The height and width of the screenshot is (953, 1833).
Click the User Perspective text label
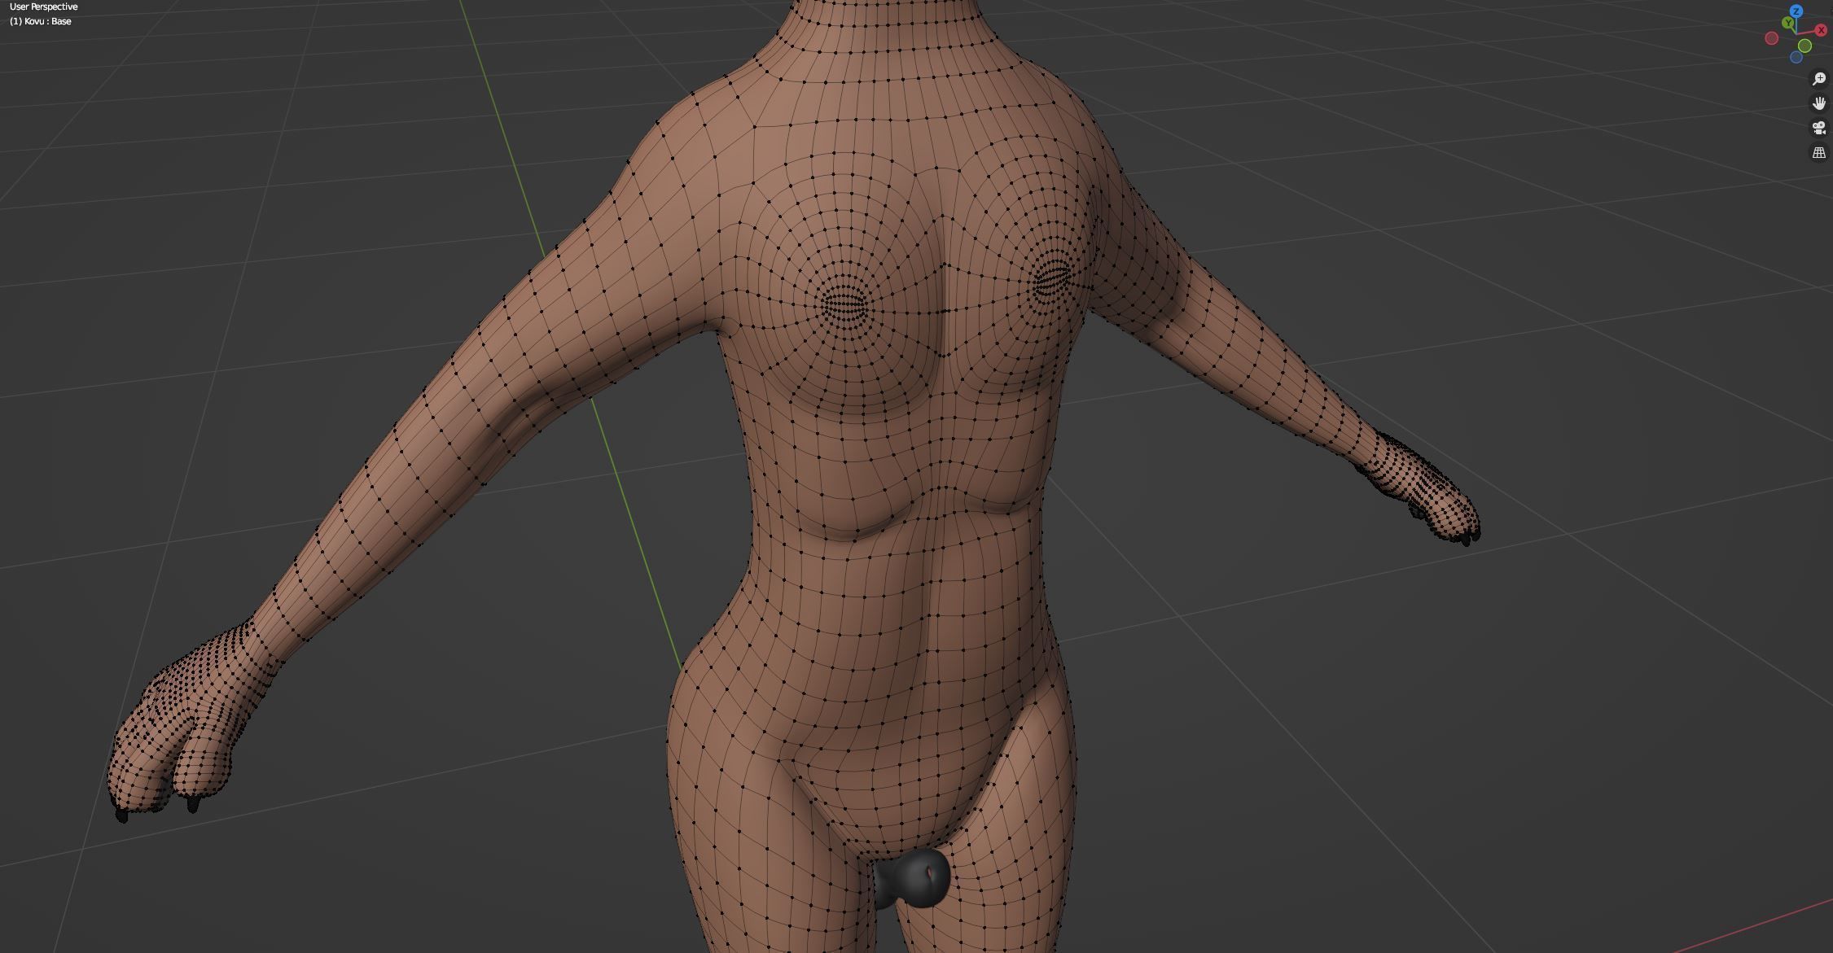[x=44, y=7]
